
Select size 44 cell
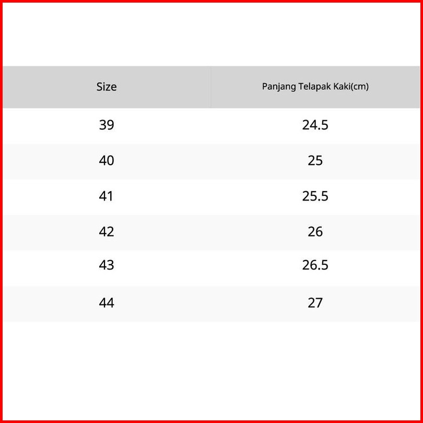pos(107,303)
